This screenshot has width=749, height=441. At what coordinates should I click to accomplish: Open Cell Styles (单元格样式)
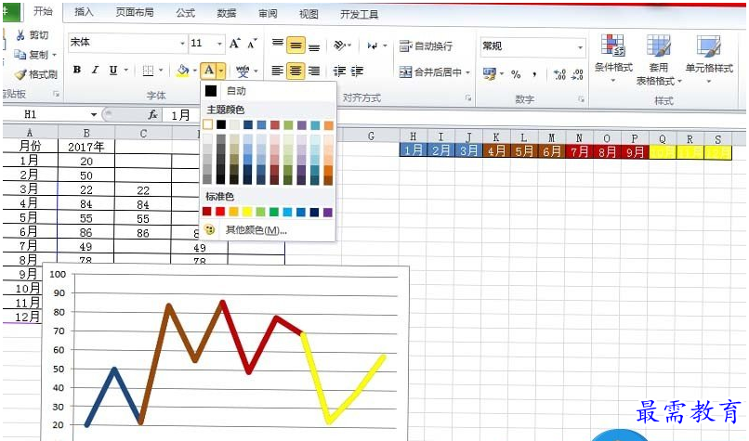pyautogui.click(x=709, y=58)
